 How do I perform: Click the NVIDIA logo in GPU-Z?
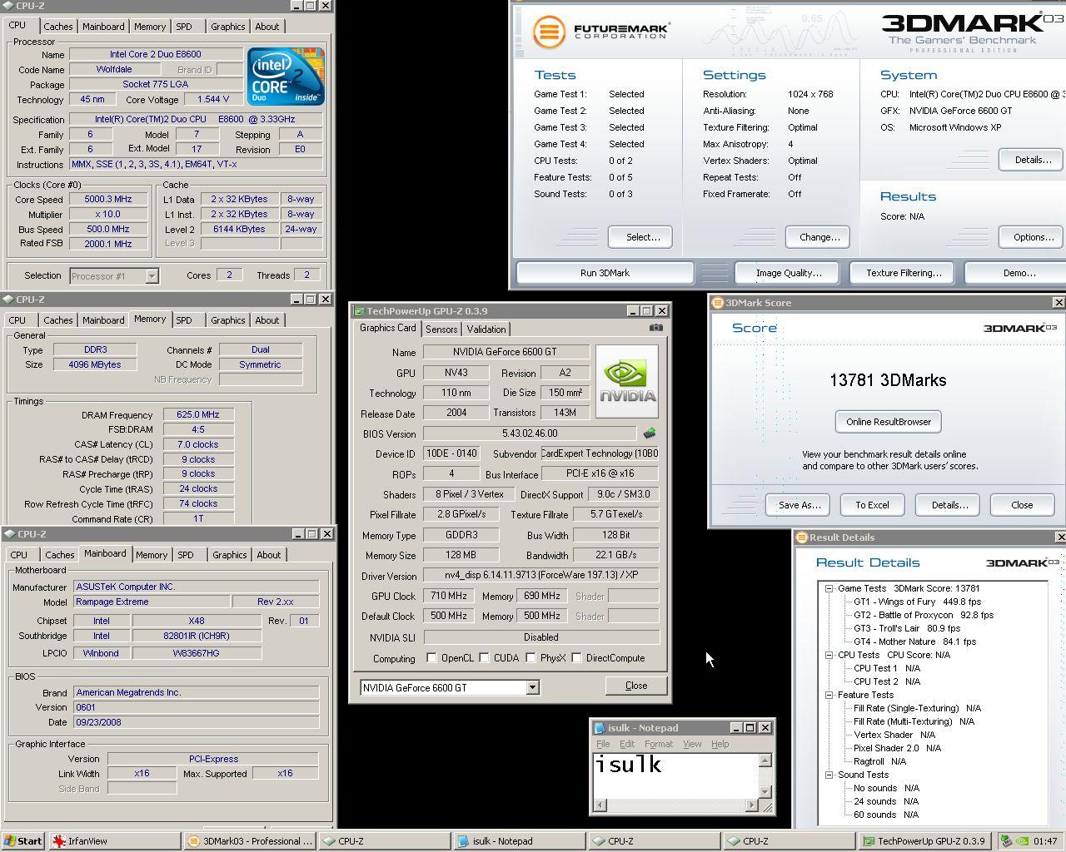pyautogui.click(x=627, y=381)
